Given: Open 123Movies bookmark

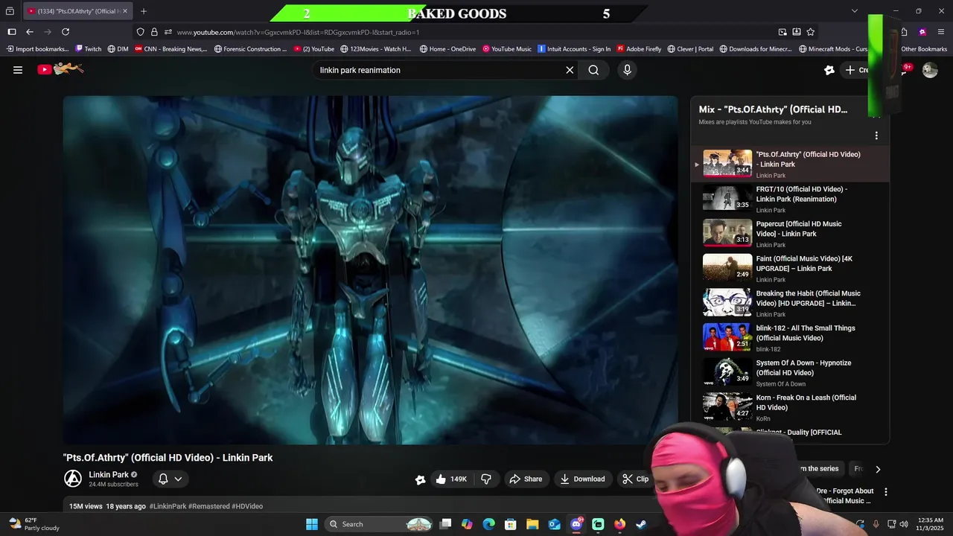Looking at the screenshot, I should [x=376, y=49].
